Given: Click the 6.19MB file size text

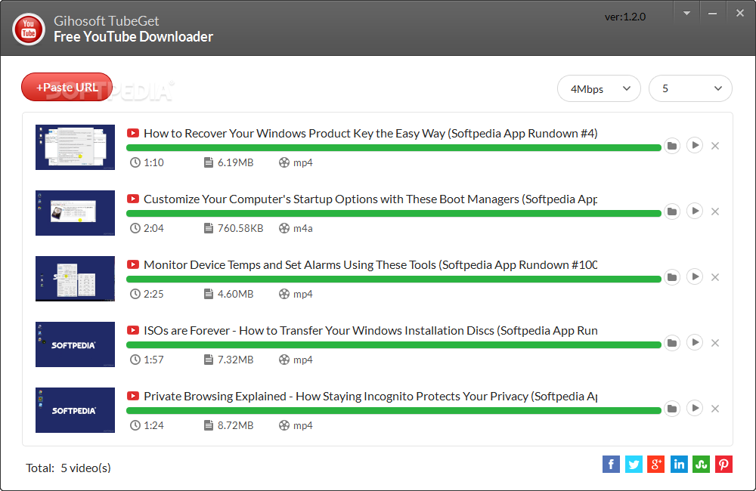Looking at the screenshot, I should 235,163.
